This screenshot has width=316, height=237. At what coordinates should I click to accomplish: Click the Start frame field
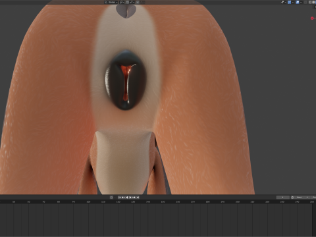[x=302, y=197]
